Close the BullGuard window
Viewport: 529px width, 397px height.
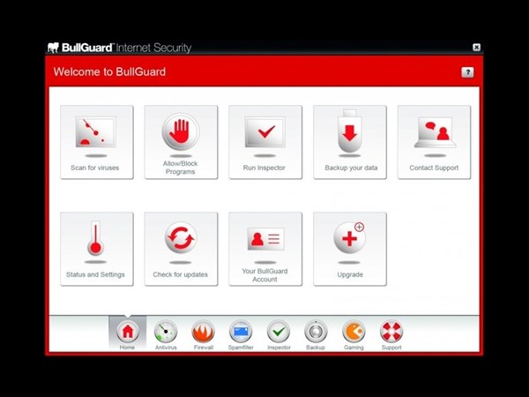click(477, 48)
